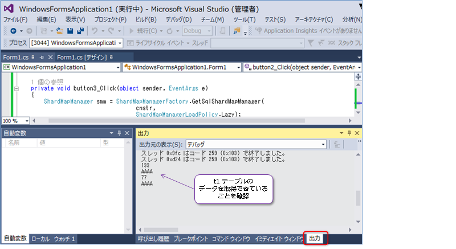
Task: Open the デバッグ(D) menu
Action: [x=178, y=19]
